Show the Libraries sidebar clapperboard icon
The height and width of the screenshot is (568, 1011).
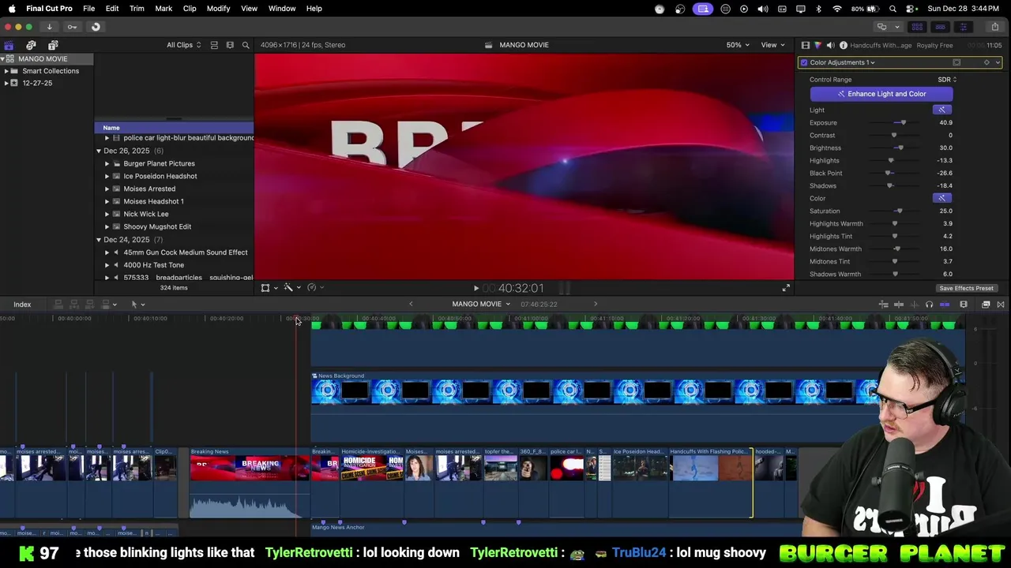click(x=9, y=45)
